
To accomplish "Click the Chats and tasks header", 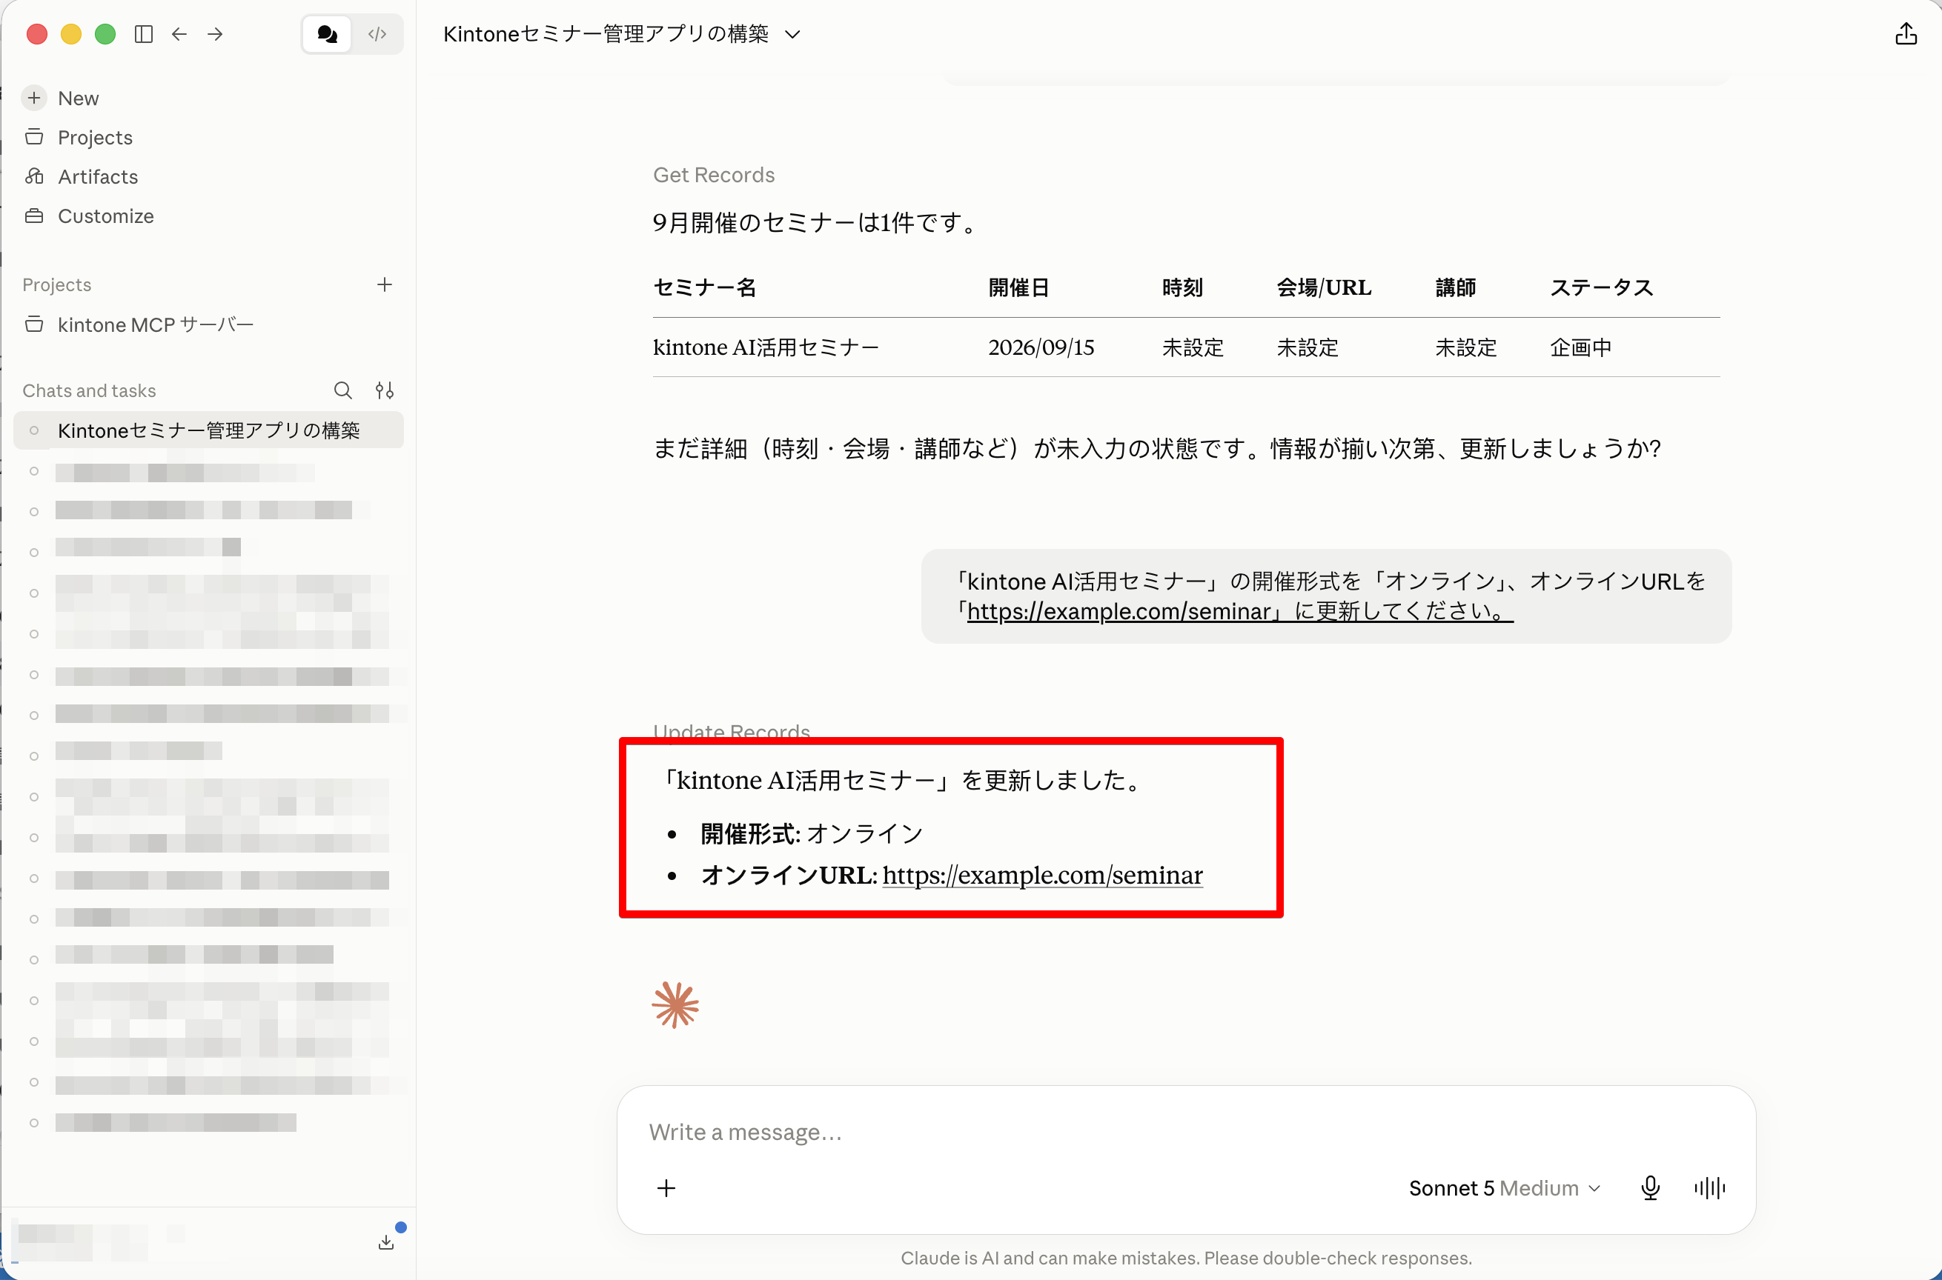I will (89, 390).
